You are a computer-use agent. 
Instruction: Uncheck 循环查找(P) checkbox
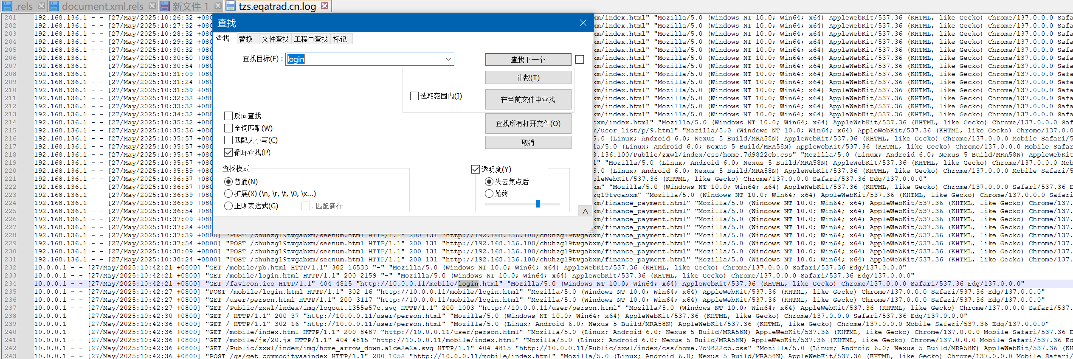point(228,152)
